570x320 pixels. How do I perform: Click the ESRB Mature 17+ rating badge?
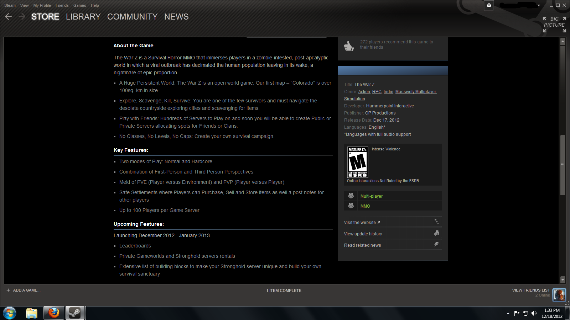[358, 162]
